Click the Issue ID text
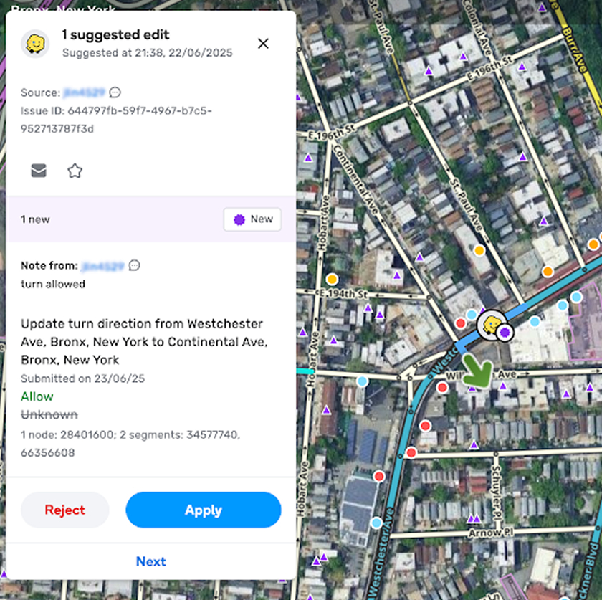This screenshot has width=602, height=600. click(116, 120)
